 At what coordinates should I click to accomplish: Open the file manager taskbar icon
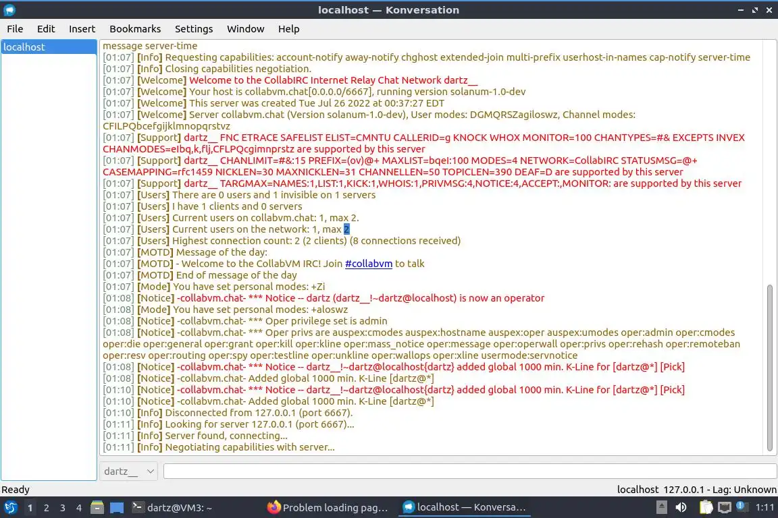tap(97, 508)
